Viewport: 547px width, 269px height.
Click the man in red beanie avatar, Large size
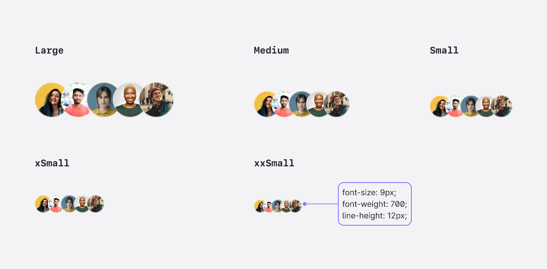click(157, 99)
